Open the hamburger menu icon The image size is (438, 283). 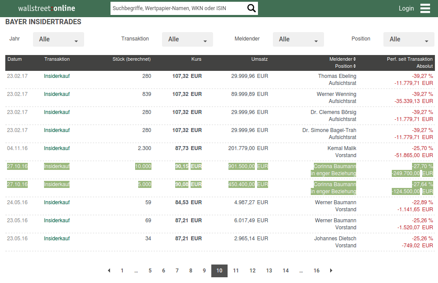(425, 8)
